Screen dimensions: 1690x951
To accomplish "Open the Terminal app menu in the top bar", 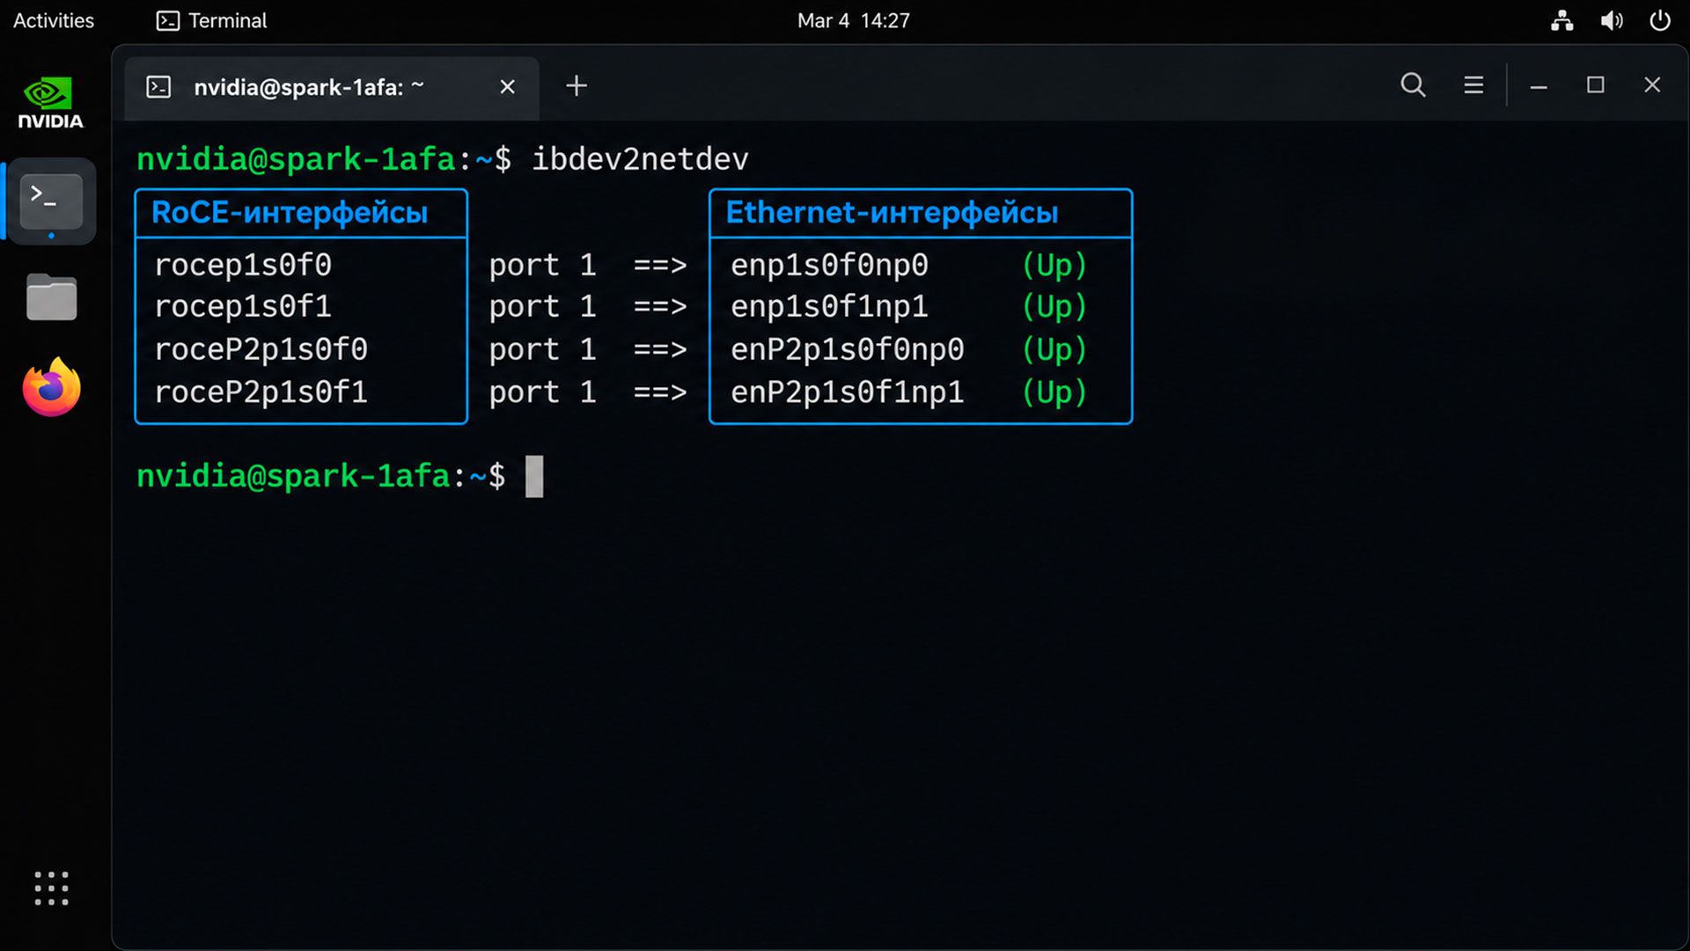I will [x=211, y=20].
